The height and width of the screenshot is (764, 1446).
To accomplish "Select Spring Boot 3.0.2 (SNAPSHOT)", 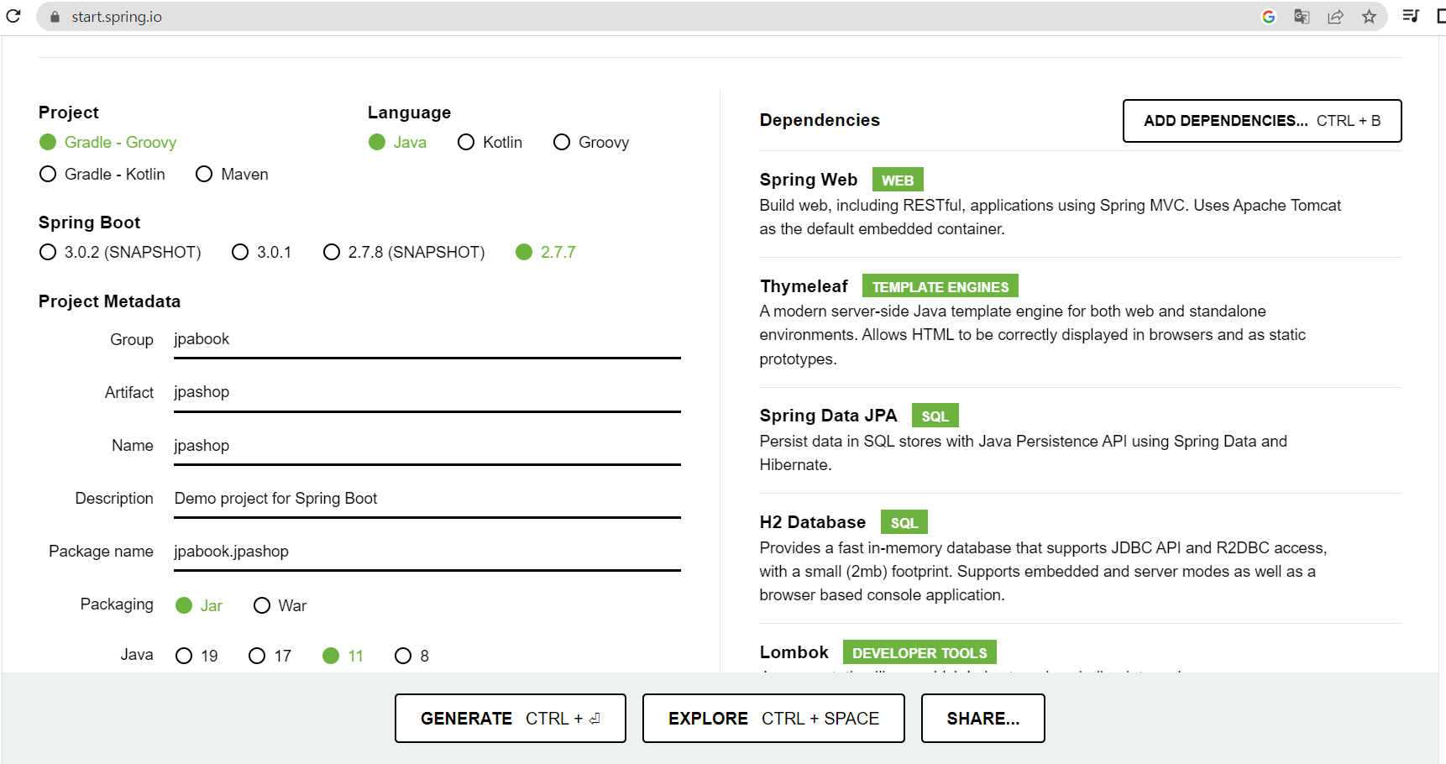I will point(120,252).
